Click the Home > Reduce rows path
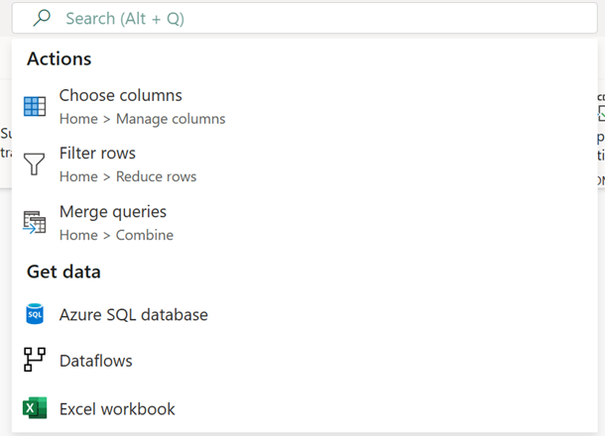The image size is (605, 436). [128, 176]
